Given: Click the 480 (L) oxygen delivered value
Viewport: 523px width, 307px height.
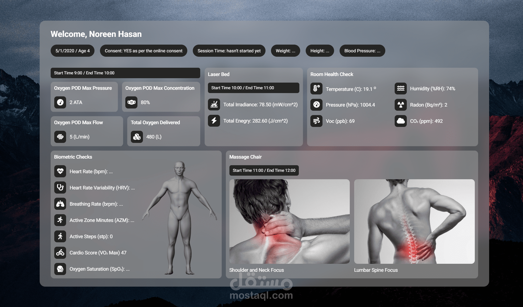Looking at the screenshot, I should point(154,137).
